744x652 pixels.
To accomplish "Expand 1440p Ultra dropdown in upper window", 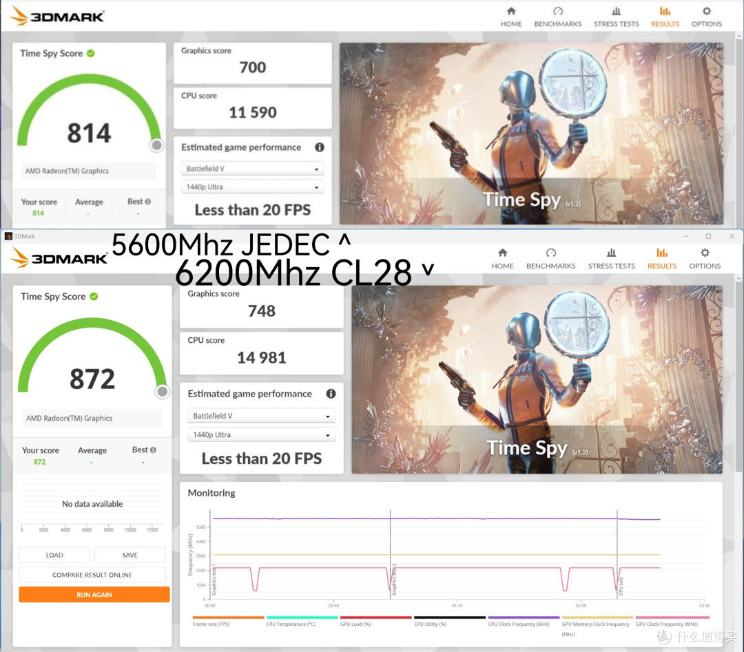I will pos(252,187).
